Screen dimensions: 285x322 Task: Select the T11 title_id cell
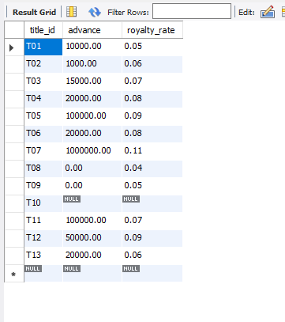point(43,221)
